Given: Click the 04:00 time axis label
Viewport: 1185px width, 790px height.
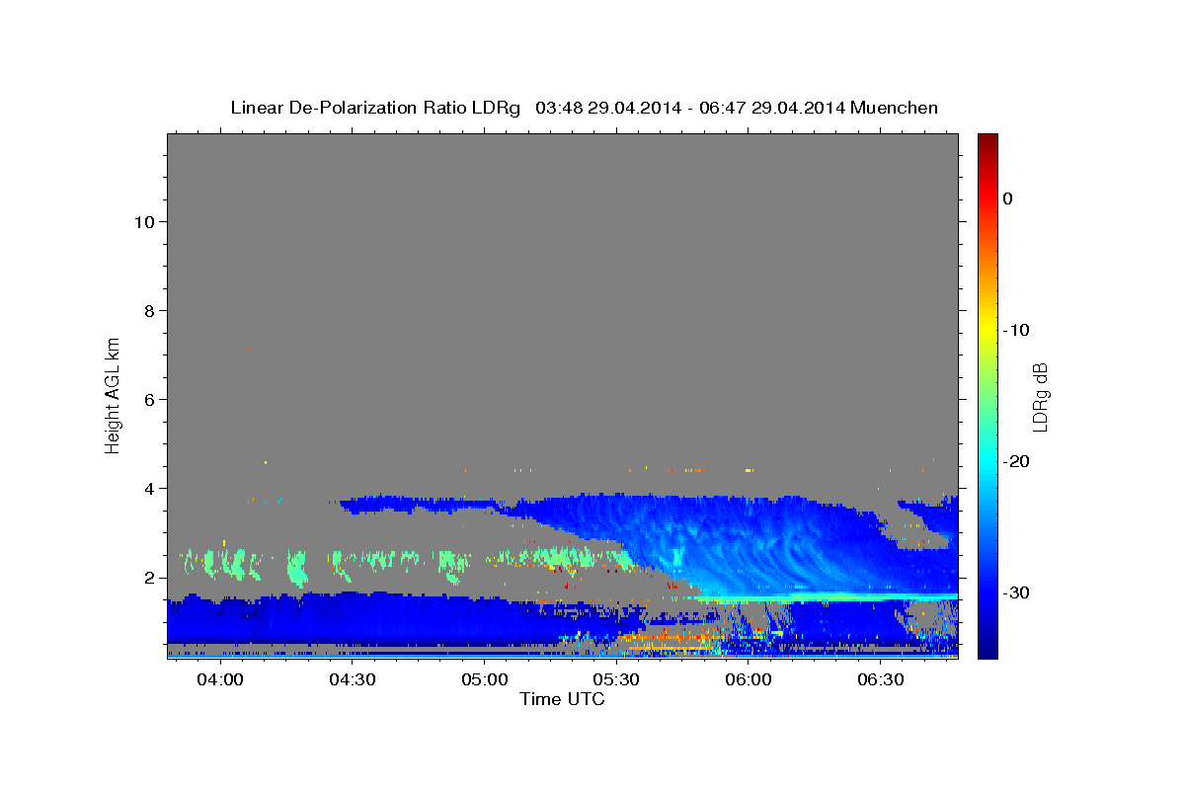Looking at the screenshot, I should pyautogui.click(x=219, y=680).
